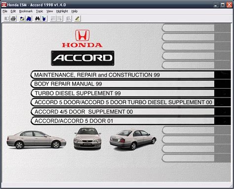234x189 pixels.
Task: Click the folder-up icon in the toolbar
Action: (22, 19)
